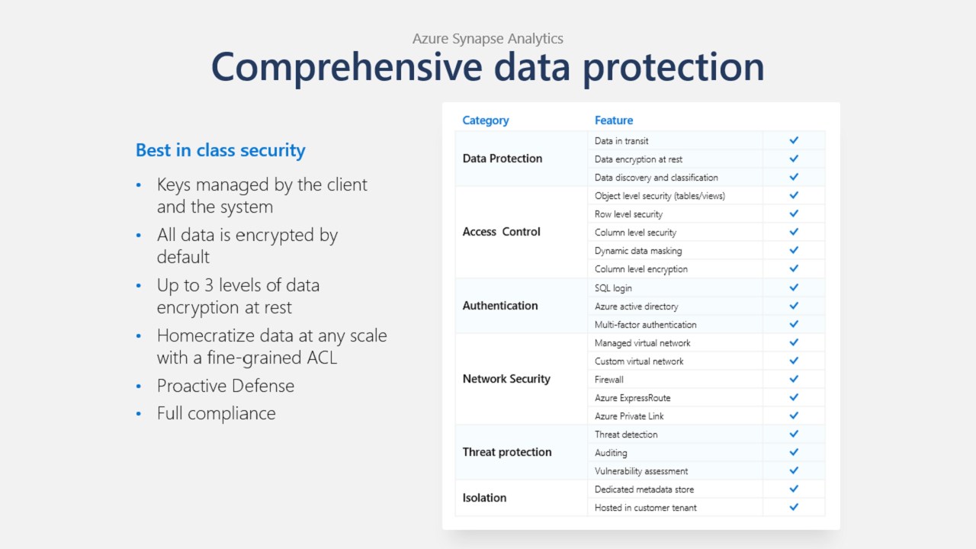The height and width of the screenshot is (549, 976).
Task: Click the Data encryption at rest checkmark
Action: point(794,159)
